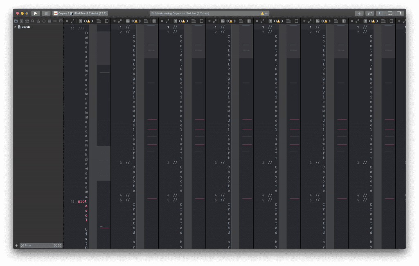Open editor options lines in sixth pane
This screenshot has width=419, height=266.
pyautogui.click(x=336, y=21)
